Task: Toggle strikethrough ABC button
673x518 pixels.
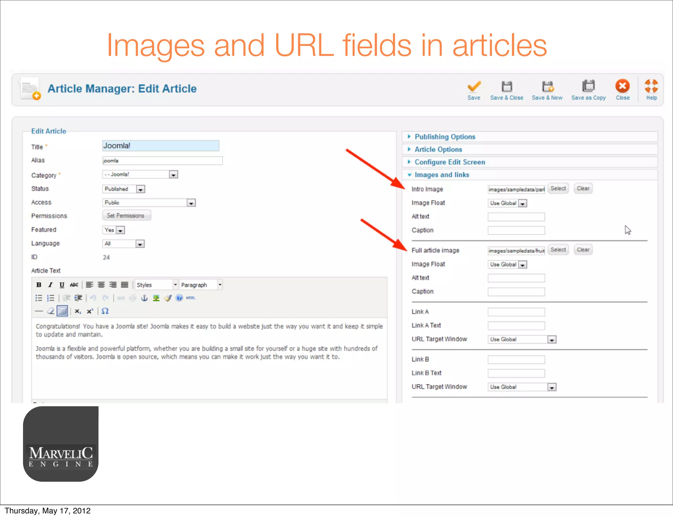Action: point(74,285)
